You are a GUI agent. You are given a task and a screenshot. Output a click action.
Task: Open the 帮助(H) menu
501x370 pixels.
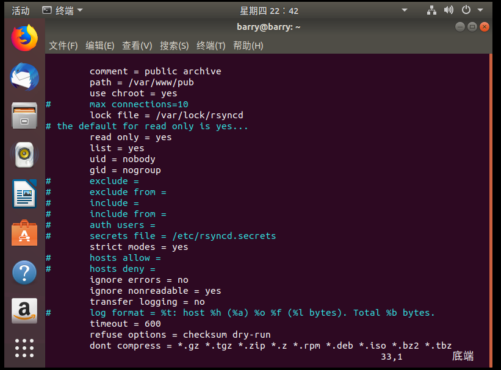pos(248,46)
